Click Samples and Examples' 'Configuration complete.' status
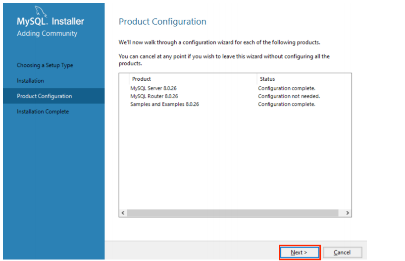The height and width of the screenshot is (261, 405). (x=287, y=104)
